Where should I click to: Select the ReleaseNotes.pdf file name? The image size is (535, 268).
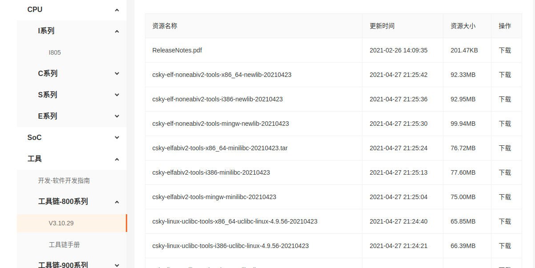coord(177,50)
